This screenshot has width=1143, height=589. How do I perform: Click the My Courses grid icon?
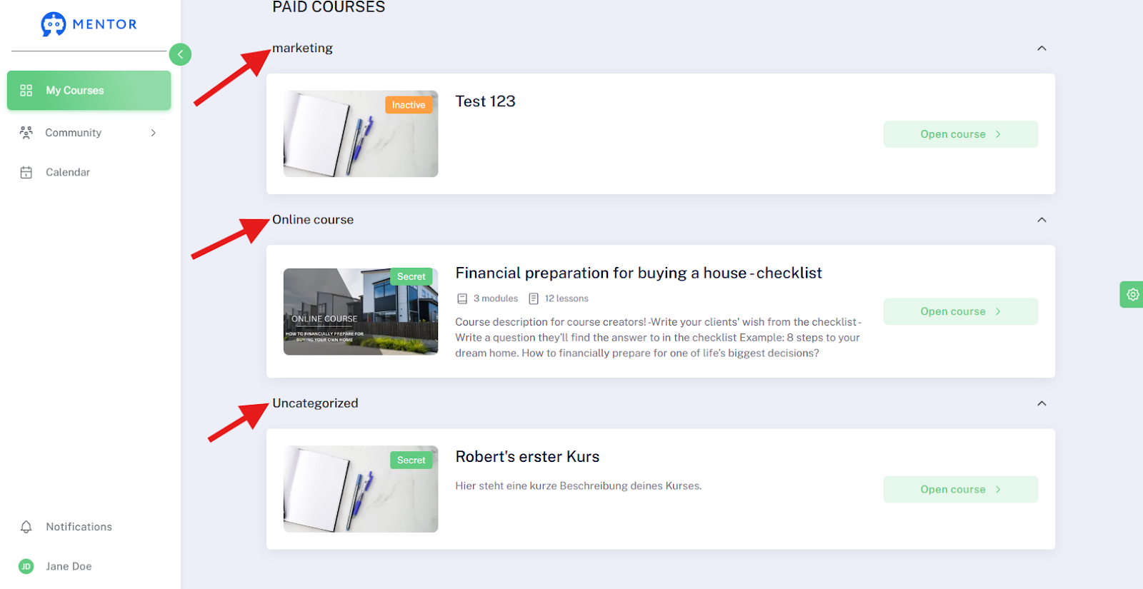[26, 91]
